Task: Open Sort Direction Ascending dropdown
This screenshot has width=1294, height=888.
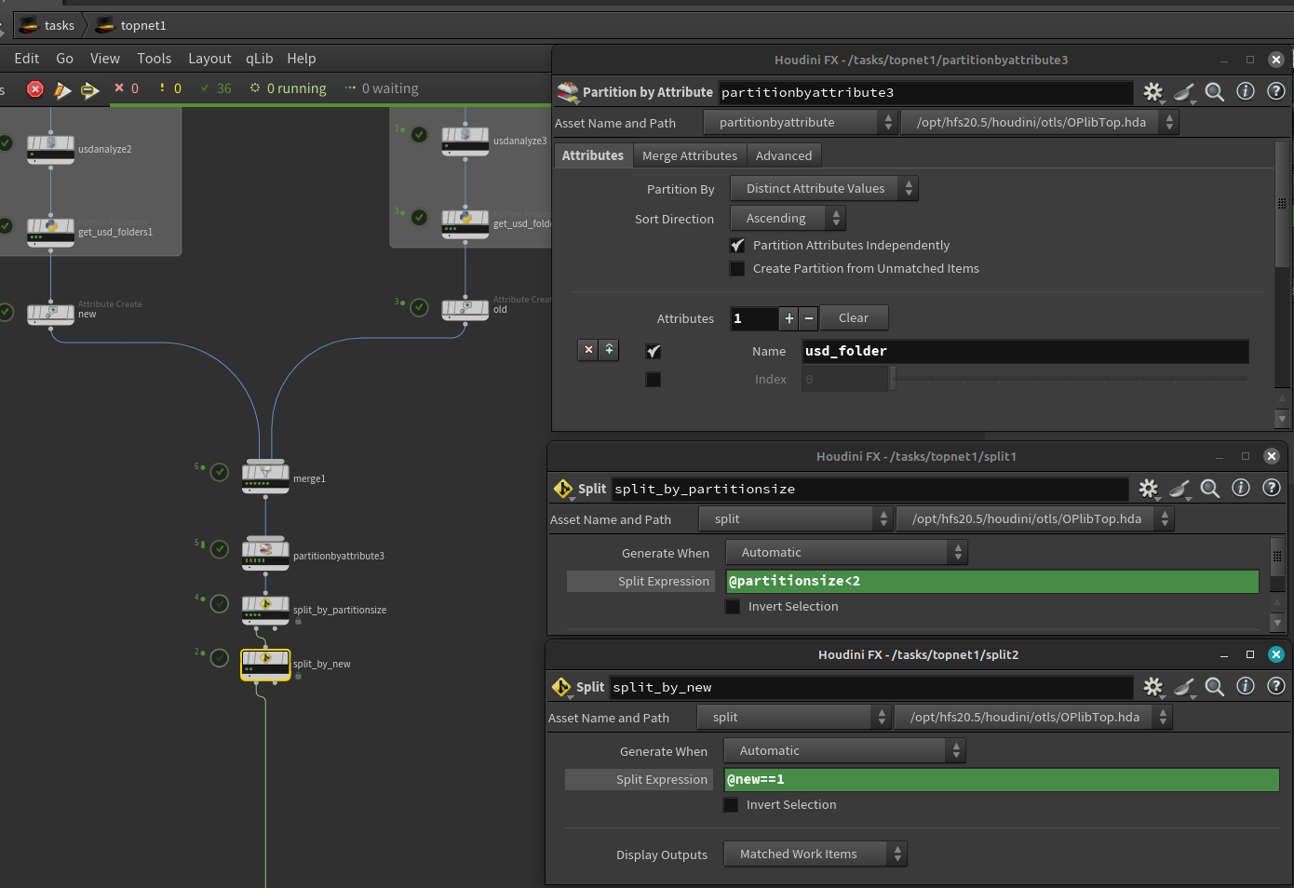Action: tap(788, 218)
